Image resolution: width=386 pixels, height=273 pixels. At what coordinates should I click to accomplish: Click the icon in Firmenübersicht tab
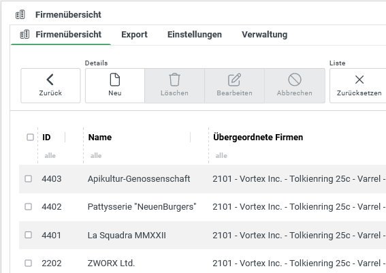[25, 35]
